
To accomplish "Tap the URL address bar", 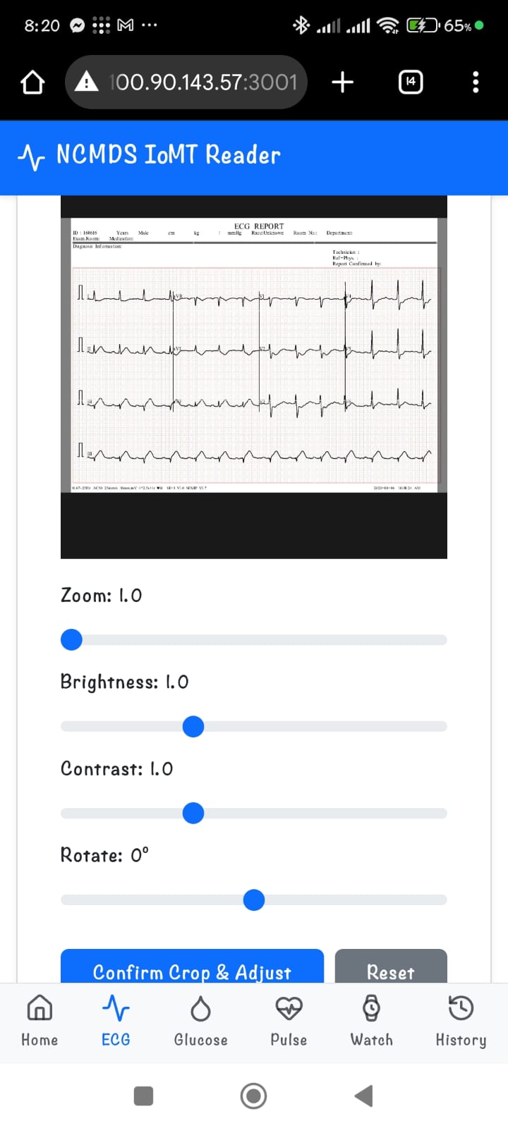I will [203, 82].
